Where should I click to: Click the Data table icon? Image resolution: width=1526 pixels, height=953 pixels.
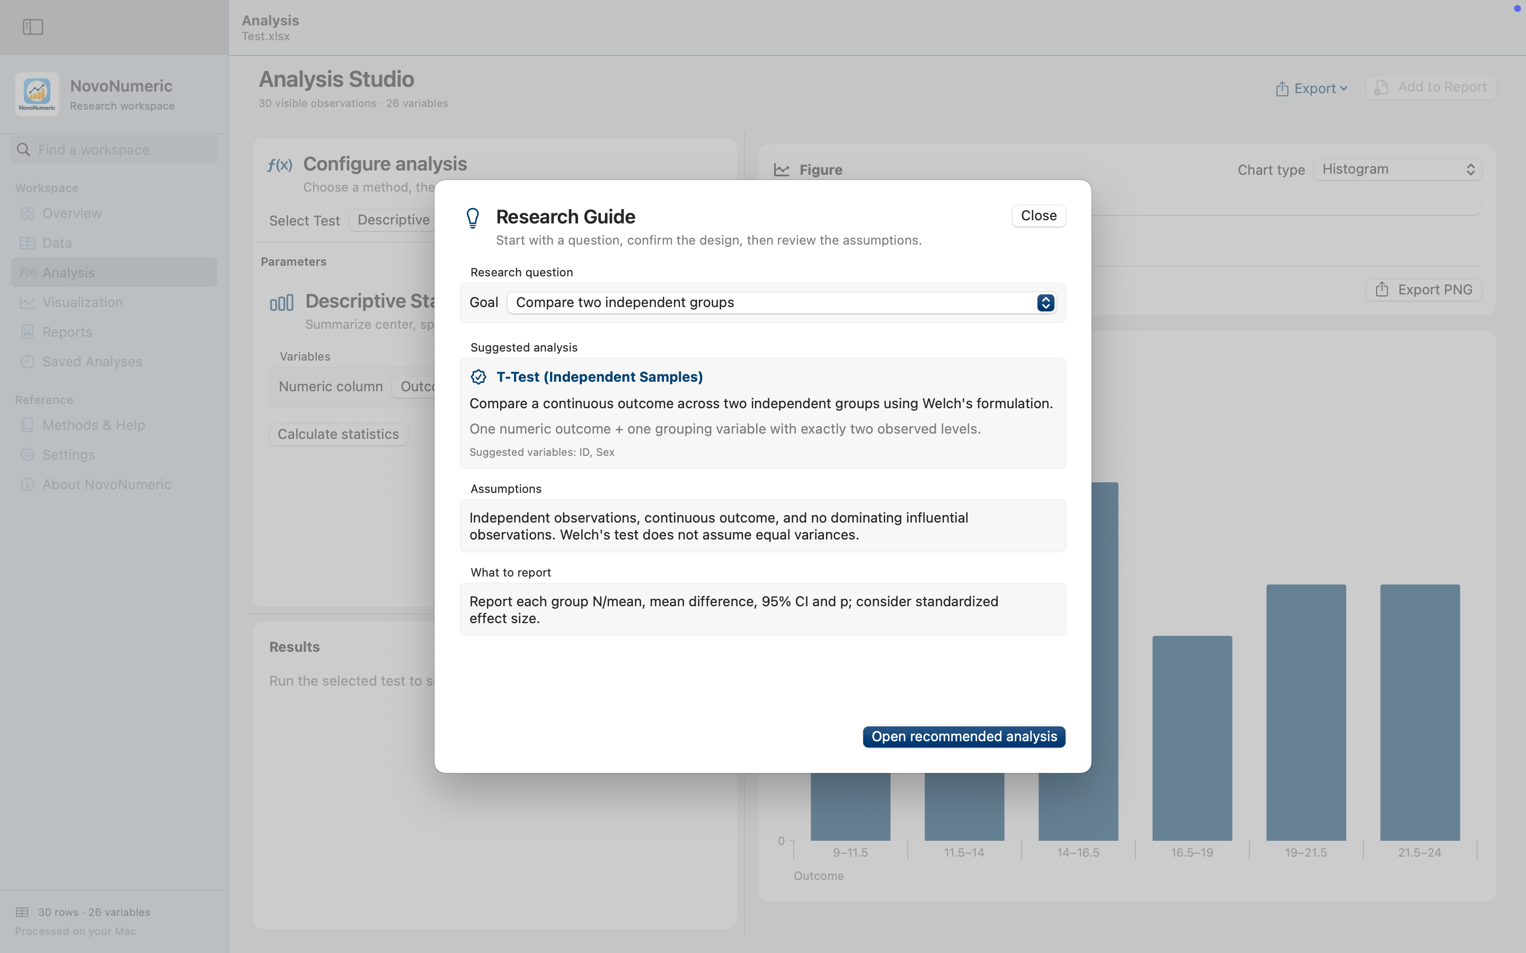27,244
